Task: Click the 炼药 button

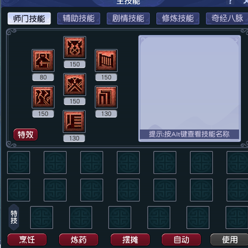Action: point(79,240)
